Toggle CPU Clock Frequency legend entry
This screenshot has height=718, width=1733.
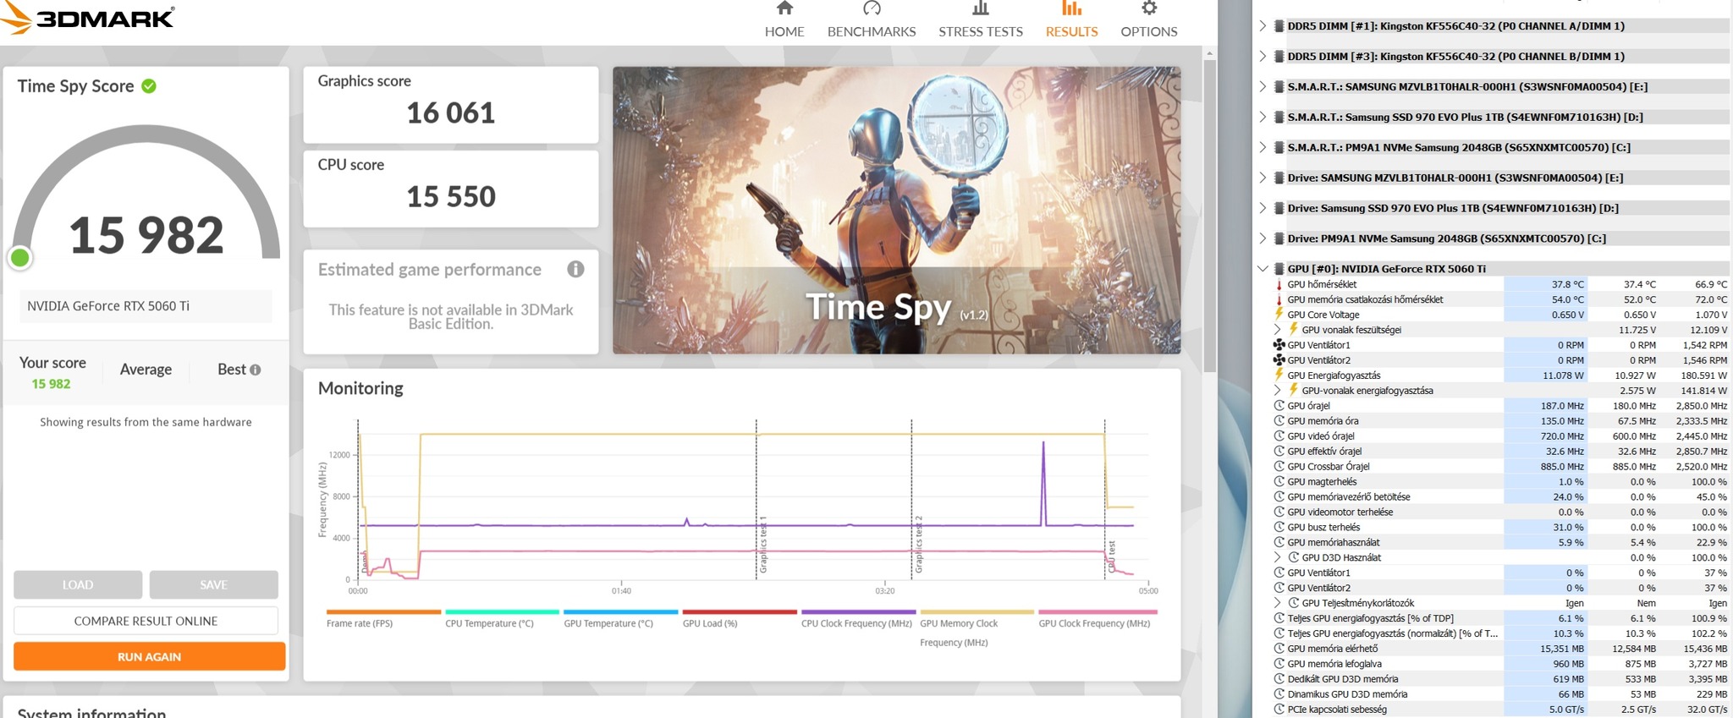coord(856,623)
